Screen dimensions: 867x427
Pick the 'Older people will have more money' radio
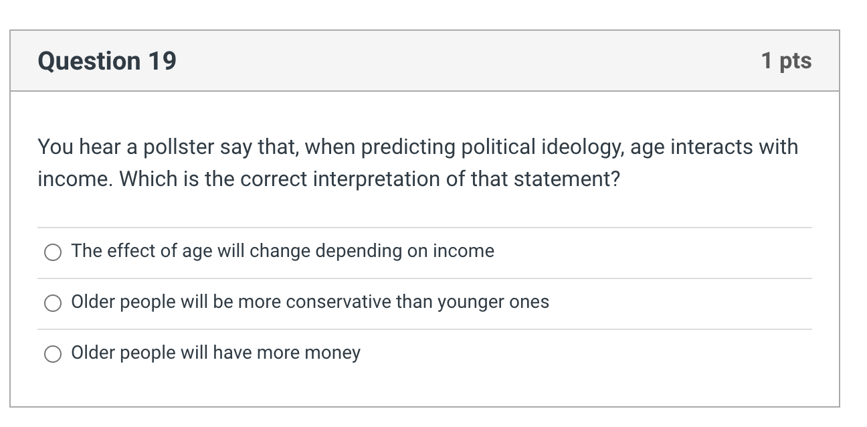click(53, 354)
